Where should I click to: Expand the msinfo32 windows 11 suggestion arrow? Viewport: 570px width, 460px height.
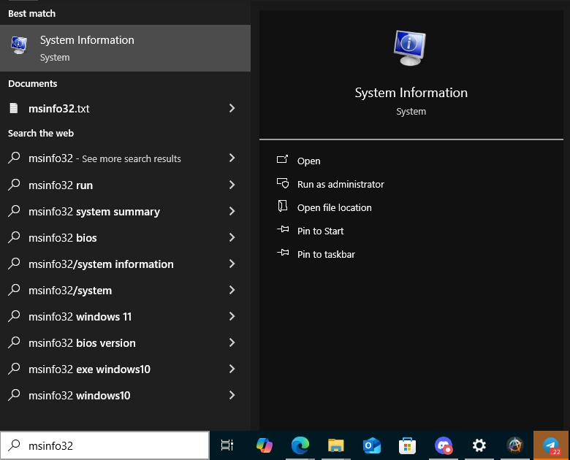tap(232, 317)
